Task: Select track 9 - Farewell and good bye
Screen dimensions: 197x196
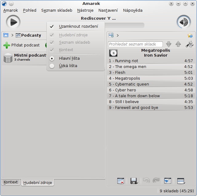Action: [151, 108]
